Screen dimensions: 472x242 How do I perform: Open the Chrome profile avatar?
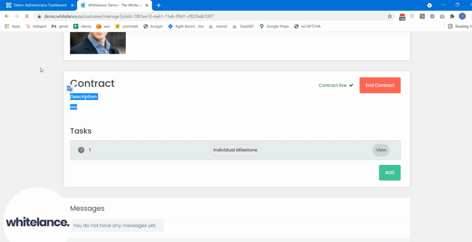click(x=462, y=16)
